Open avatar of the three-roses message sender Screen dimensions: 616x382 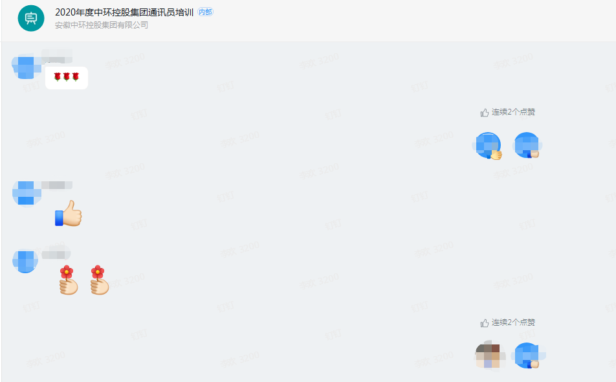pos(26,65)
